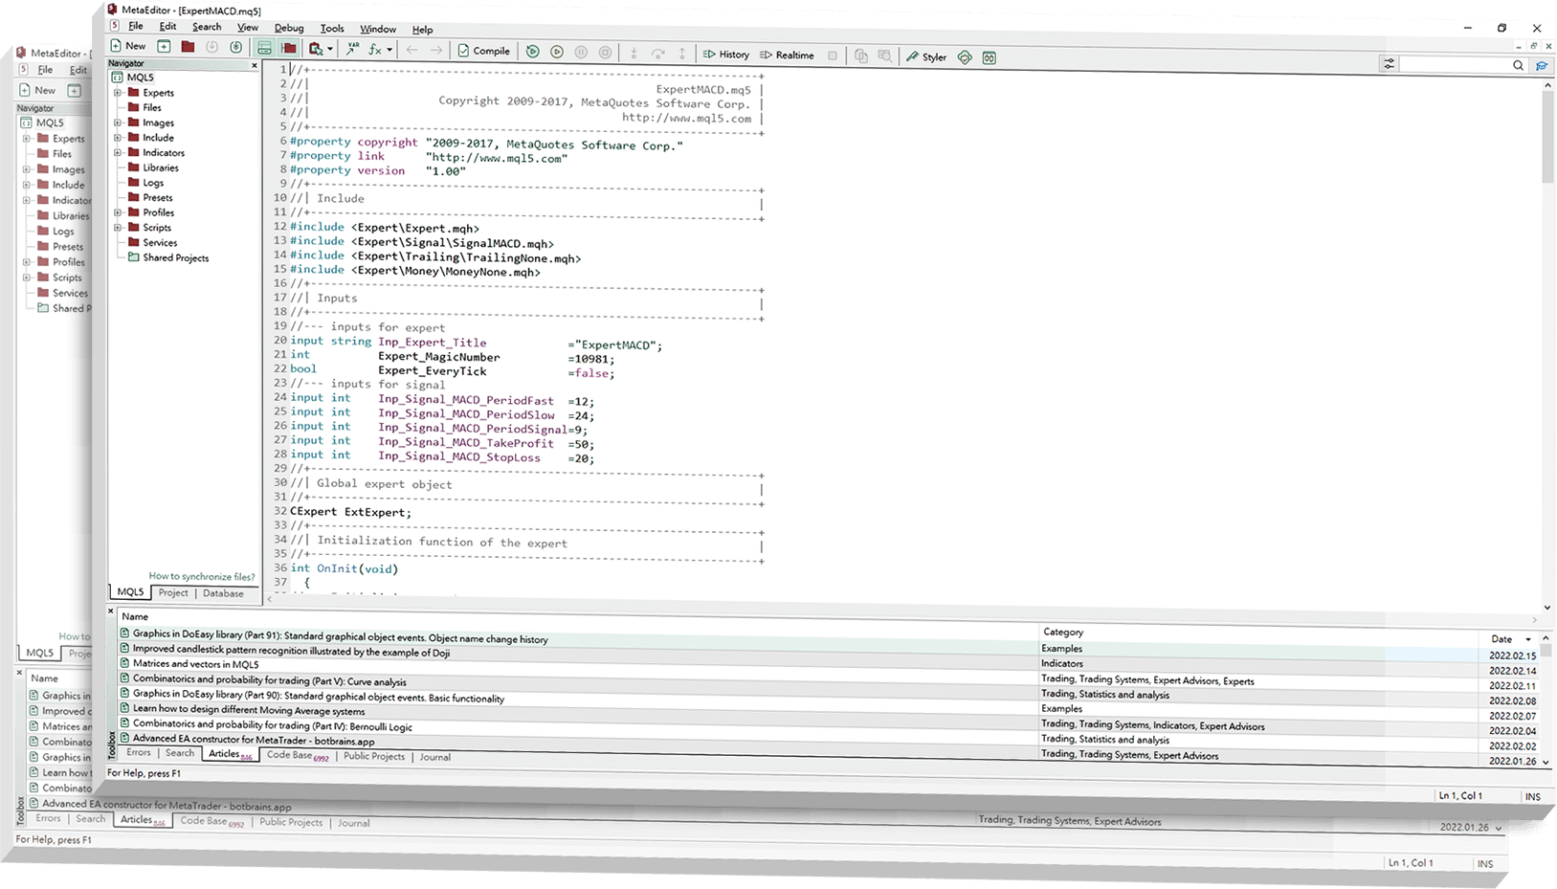This screenshot has width=1557, height=889.
Task: Click the fx function list icon
Action: 375,49
